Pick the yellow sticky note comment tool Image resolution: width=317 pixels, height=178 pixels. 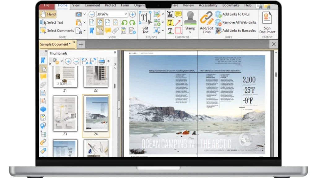click(178, 14)
